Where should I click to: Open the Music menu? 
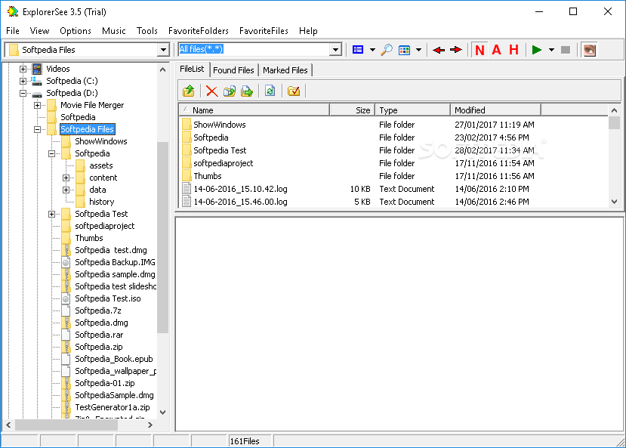(x=114, y=31)
